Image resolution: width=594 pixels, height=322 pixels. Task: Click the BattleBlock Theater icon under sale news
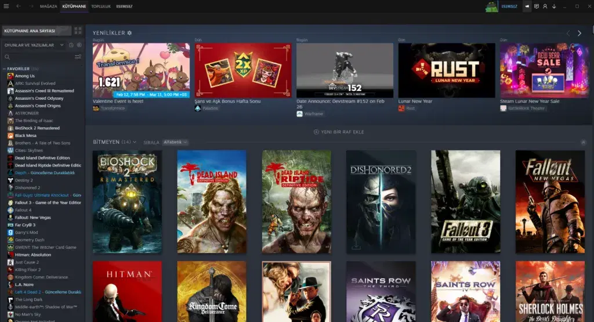pyautogui.click(x=503, y=108)
